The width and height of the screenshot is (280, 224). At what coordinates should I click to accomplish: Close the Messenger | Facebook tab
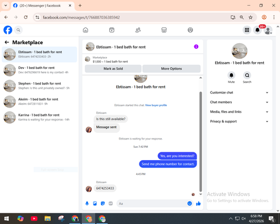point(70,6)
